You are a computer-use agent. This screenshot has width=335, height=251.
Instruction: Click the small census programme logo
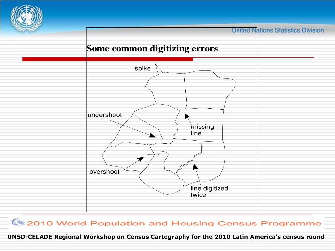click(x=18, y=222)
